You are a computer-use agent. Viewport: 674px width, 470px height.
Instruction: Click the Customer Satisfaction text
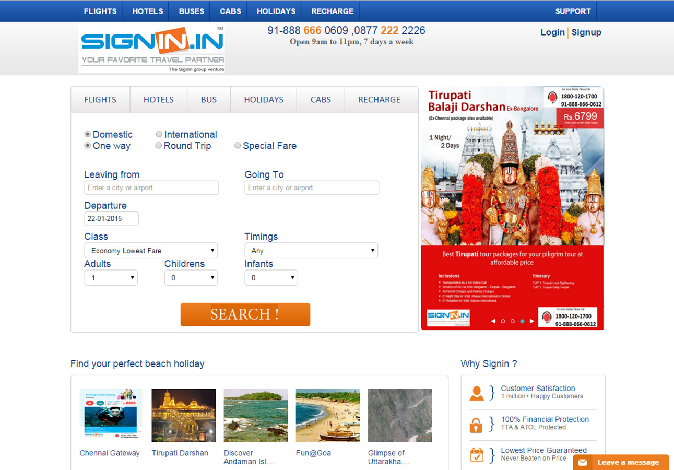tap(538, 389)
